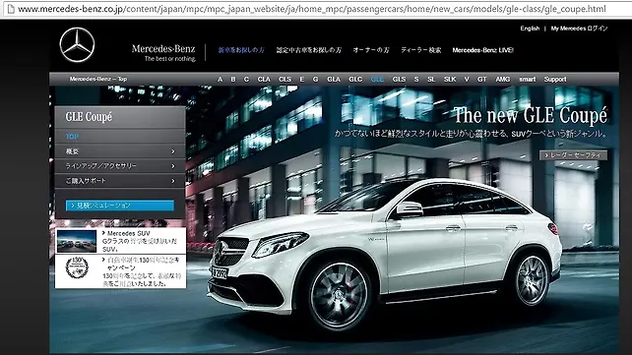Select TOP in the sidebar menu
This screenshot has height=355, width=632.
click(72, 137)
